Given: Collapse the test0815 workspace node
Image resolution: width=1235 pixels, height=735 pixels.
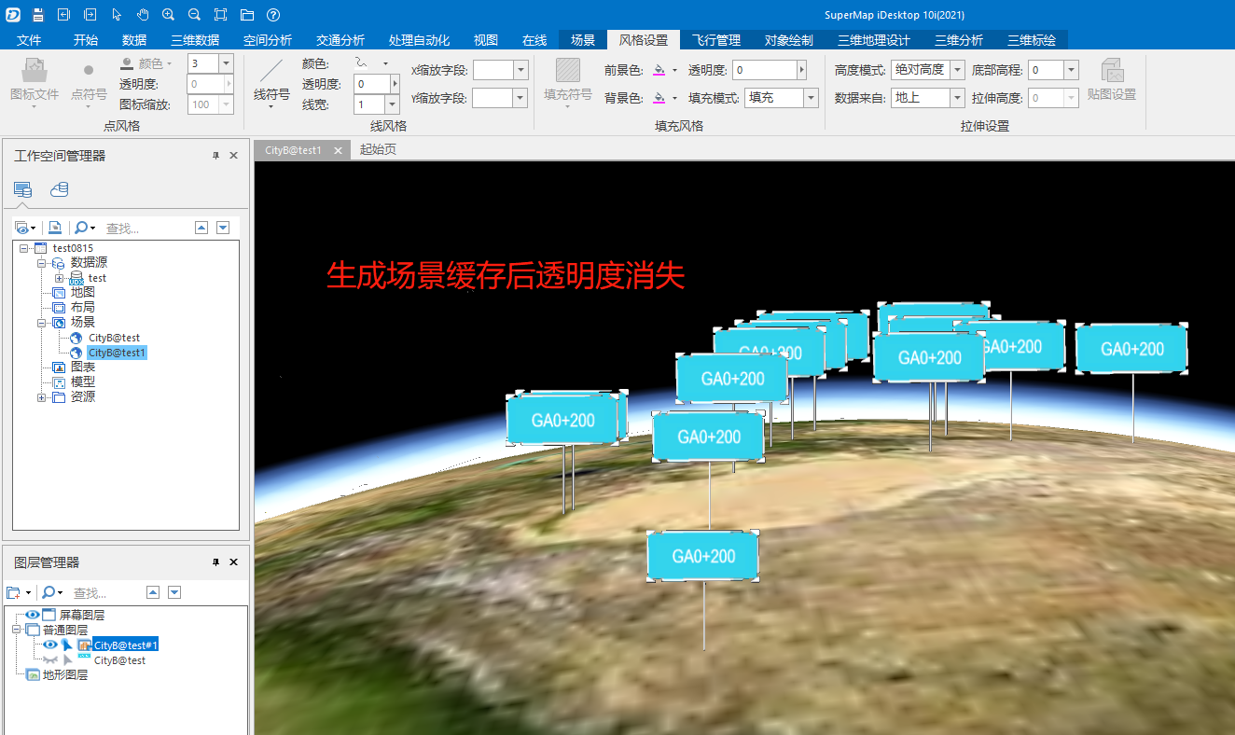Looking at the screenshot, I should point(23,248).
